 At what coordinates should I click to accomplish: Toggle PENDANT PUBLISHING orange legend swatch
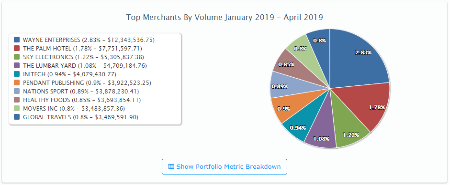coord(17,82)
